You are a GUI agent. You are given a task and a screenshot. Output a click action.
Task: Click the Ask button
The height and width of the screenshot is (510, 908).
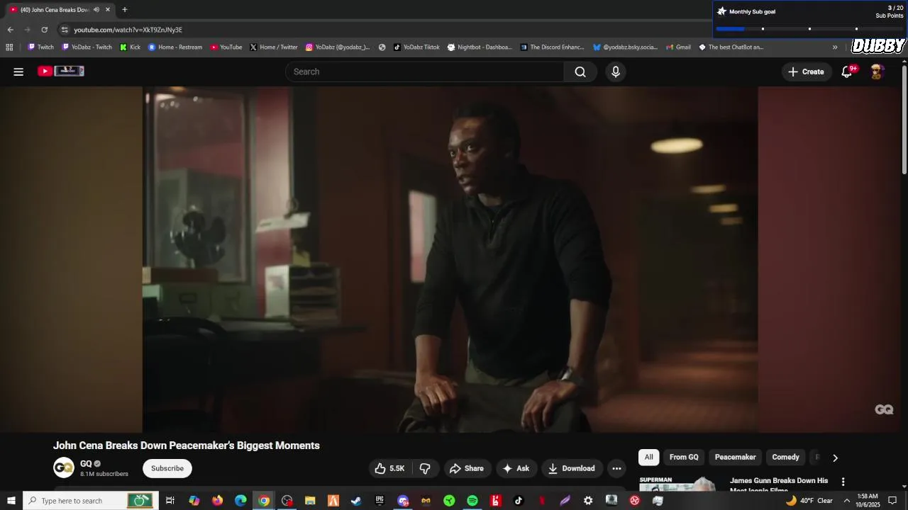516,468
